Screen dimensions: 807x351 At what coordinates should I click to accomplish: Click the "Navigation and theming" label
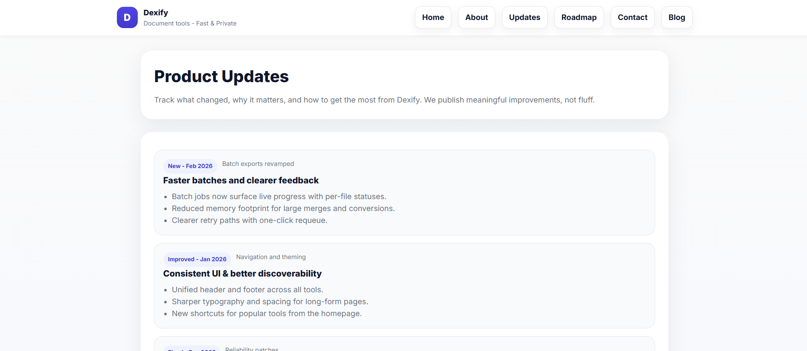pos(271,257)
